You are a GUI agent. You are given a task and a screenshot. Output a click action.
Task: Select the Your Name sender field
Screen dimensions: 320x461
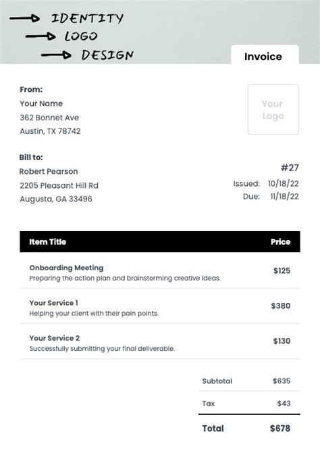41,103
